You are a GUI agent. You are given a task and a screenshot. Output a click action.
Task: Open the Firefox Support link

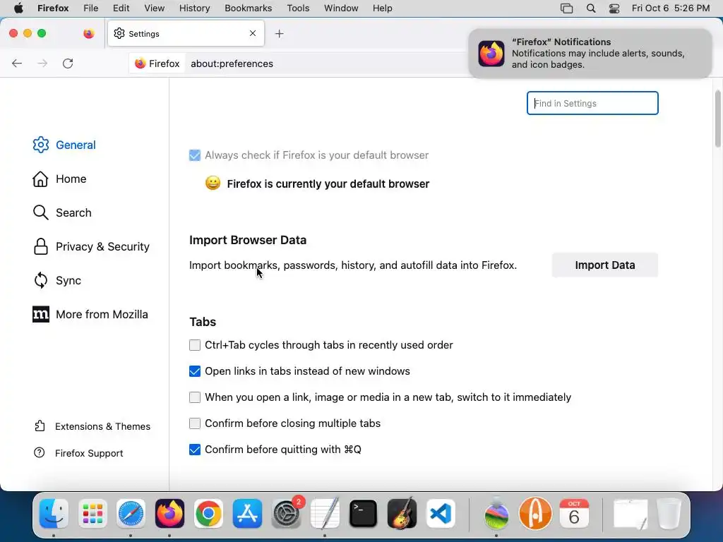[x=89, y=453]
